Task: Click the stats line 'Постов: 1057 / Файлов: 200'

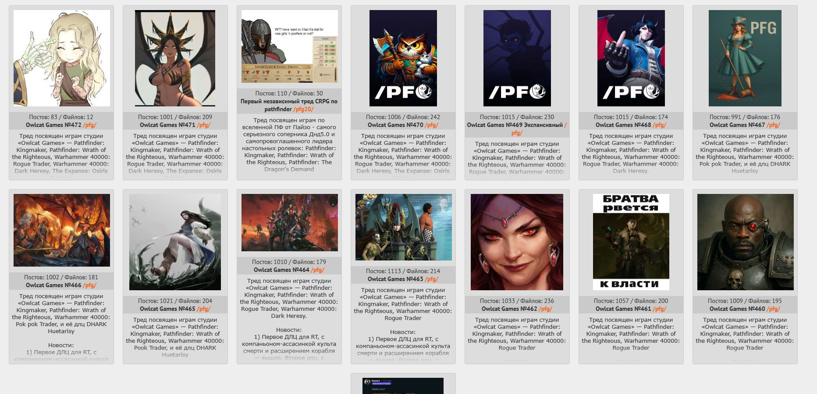Action: [x=631, y=301]
